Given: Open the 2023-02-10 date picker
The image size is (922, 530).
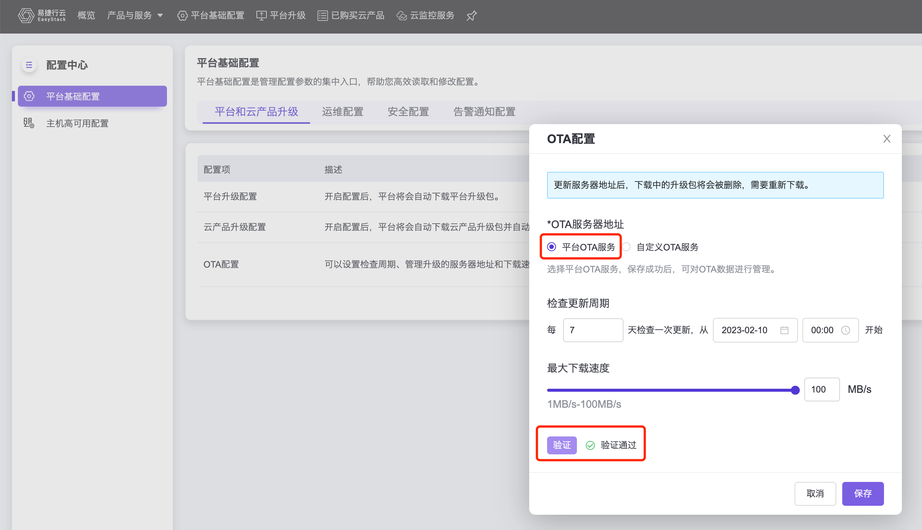Looking at the screenshot, I should click(745, 330).
